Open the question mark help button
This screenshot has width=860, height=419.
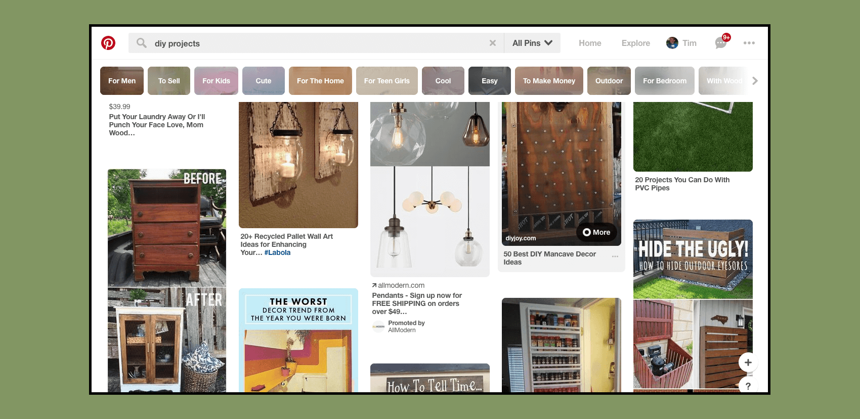[748, 386]
